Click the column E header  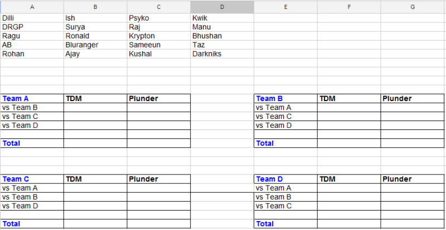[285, 7]
